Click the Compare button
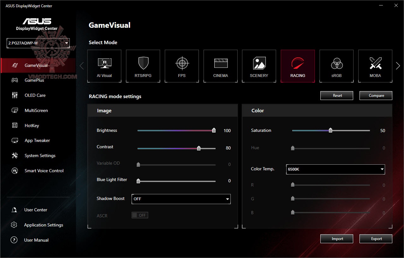 (376, 96)
